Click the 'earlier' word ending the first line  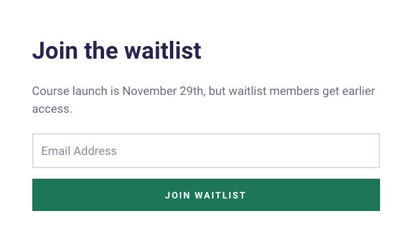358,91
